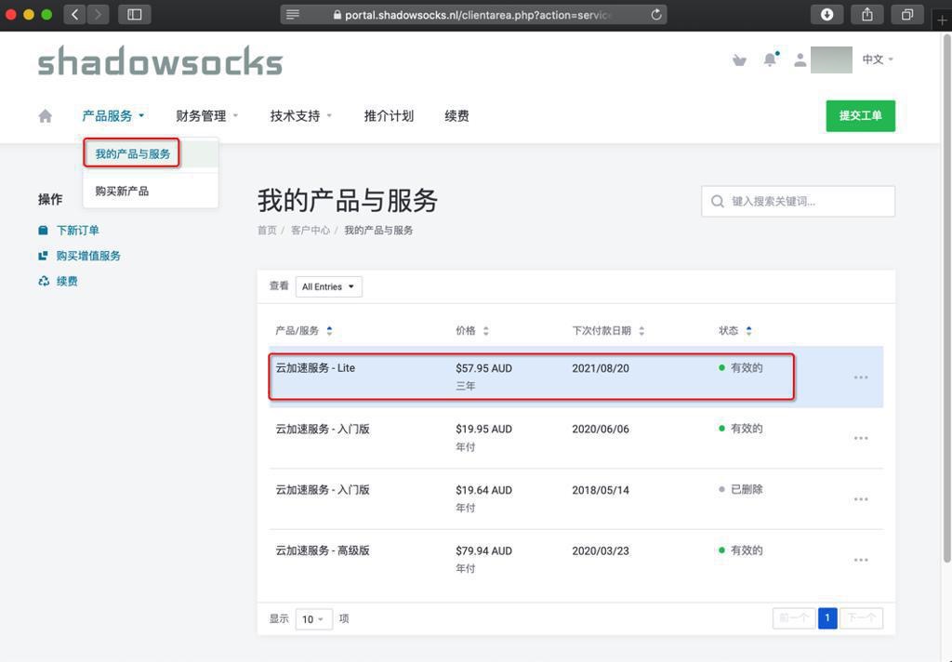The image size is (952, 662).
Task: Click 购买增值服务 sidebar link
Action: click(88, 256)
